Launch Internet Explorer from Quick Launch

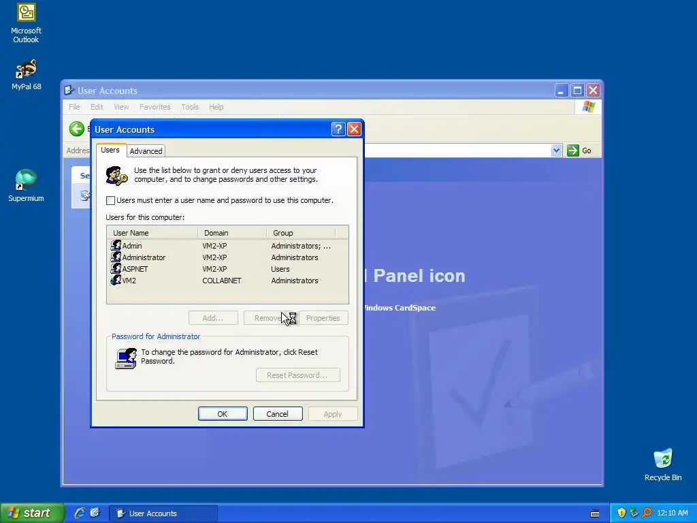(80, 513)
